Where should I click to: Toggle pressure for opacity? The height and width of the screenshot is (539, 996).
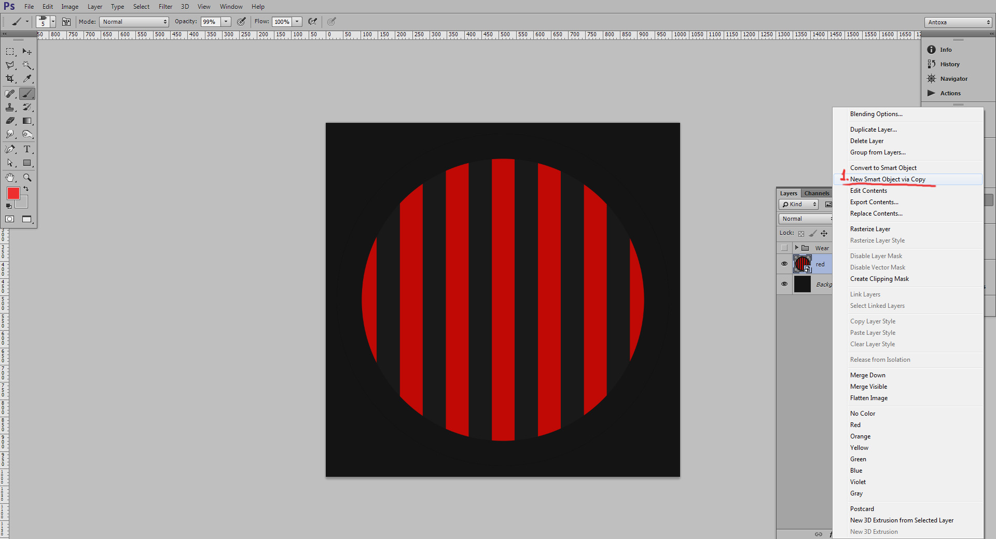[x=241, y=22]
